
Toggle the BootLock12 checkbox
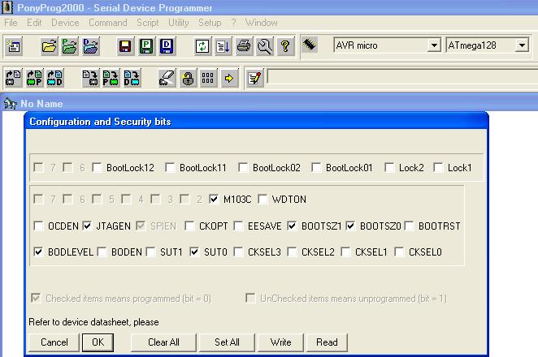tap(97, 167)
